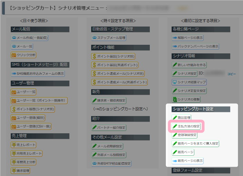Screen dimensions: 243x176
Task: Open SMS機能お申込みフォームの表示
Action: pos(38,74)
